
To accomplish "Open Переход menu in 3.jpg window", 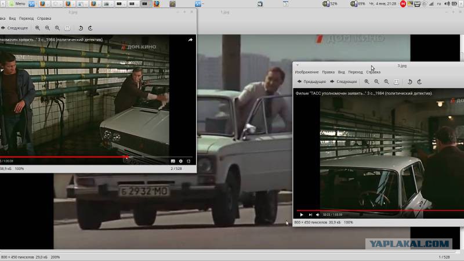I will click(356, 72).
